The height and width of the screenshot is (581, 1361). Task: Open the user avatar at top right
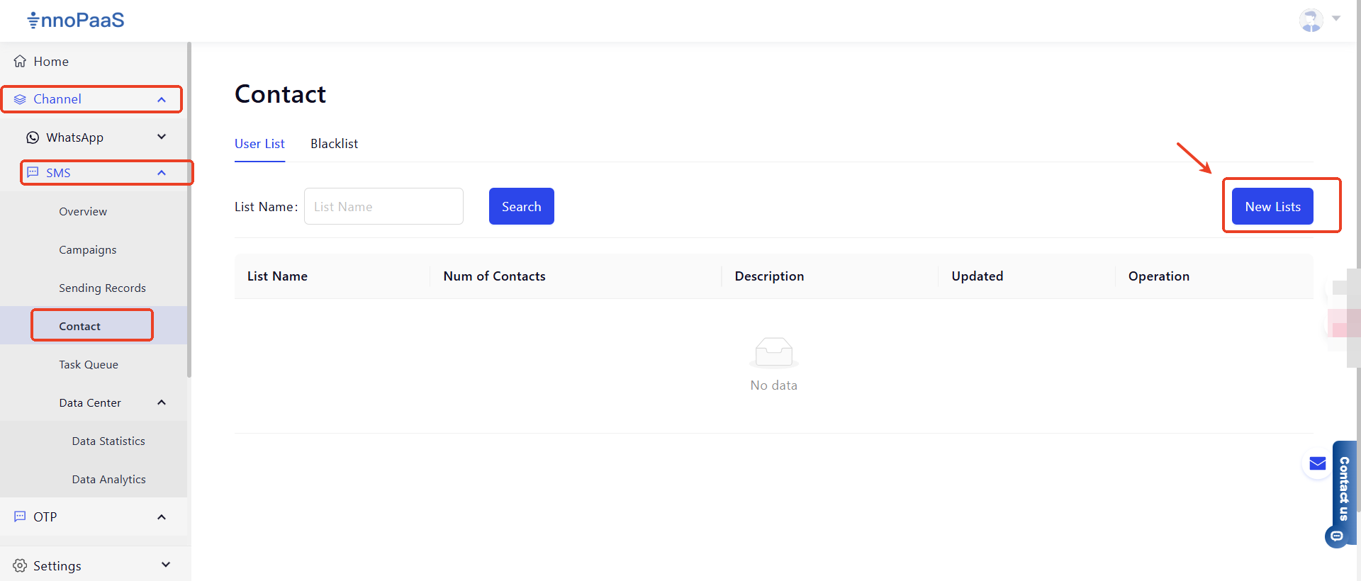(1311, 20)
